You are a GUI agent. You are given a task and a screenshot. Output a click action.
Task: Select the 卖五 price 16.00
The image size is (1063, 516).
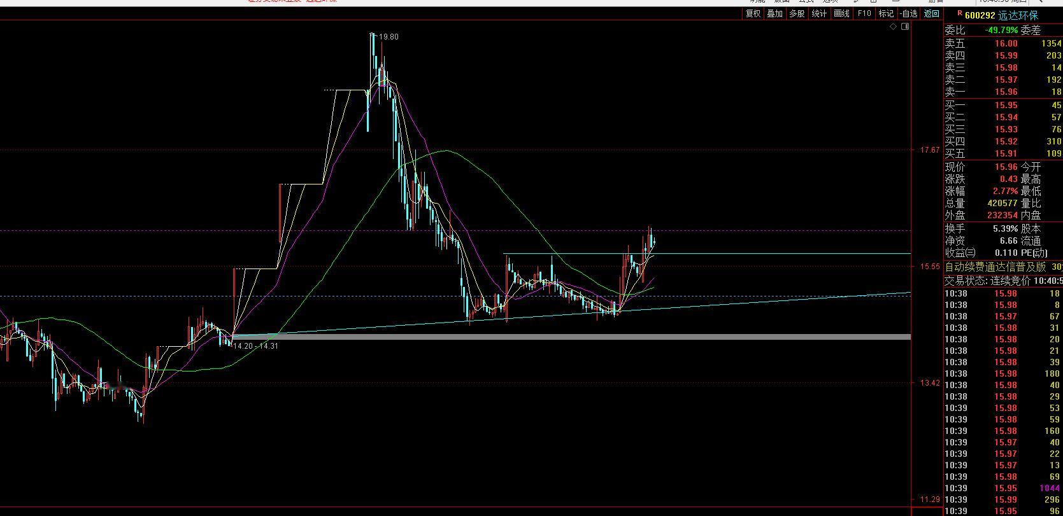click(x=1006, y=43)
